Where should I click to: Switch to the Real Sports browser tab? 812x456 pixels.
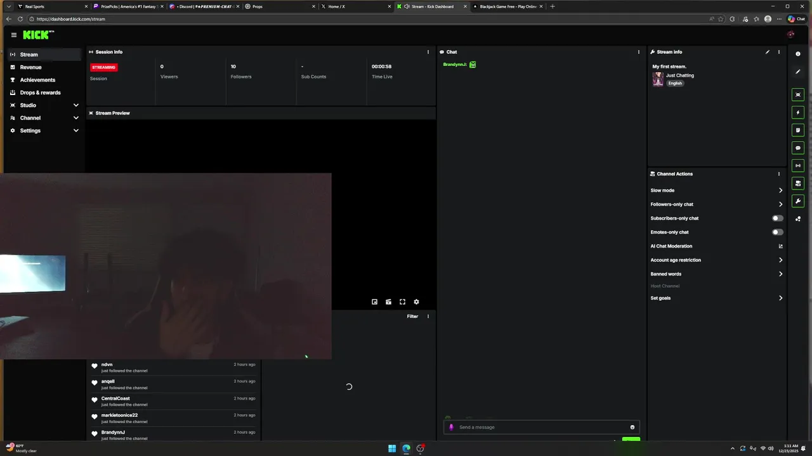point(51,6)
